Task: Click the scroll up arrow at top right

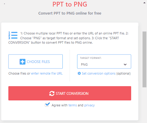Action: pos(144,3)
